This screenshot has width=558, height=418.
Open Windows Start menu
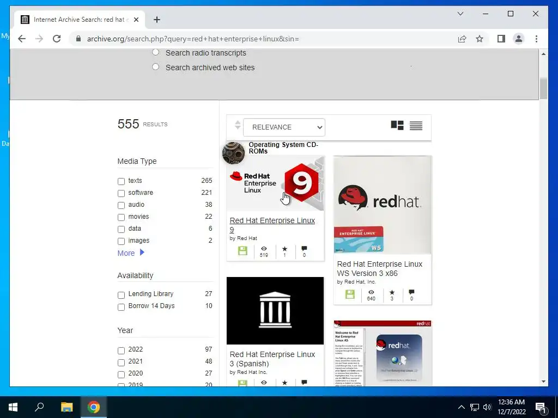13,407
